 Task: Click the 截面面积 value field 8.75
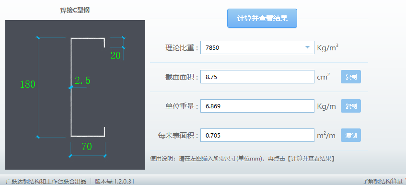[257, 77]
